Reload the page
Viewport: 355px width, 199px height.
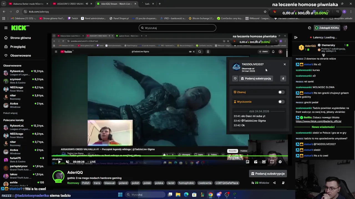(x=17, y=12)
